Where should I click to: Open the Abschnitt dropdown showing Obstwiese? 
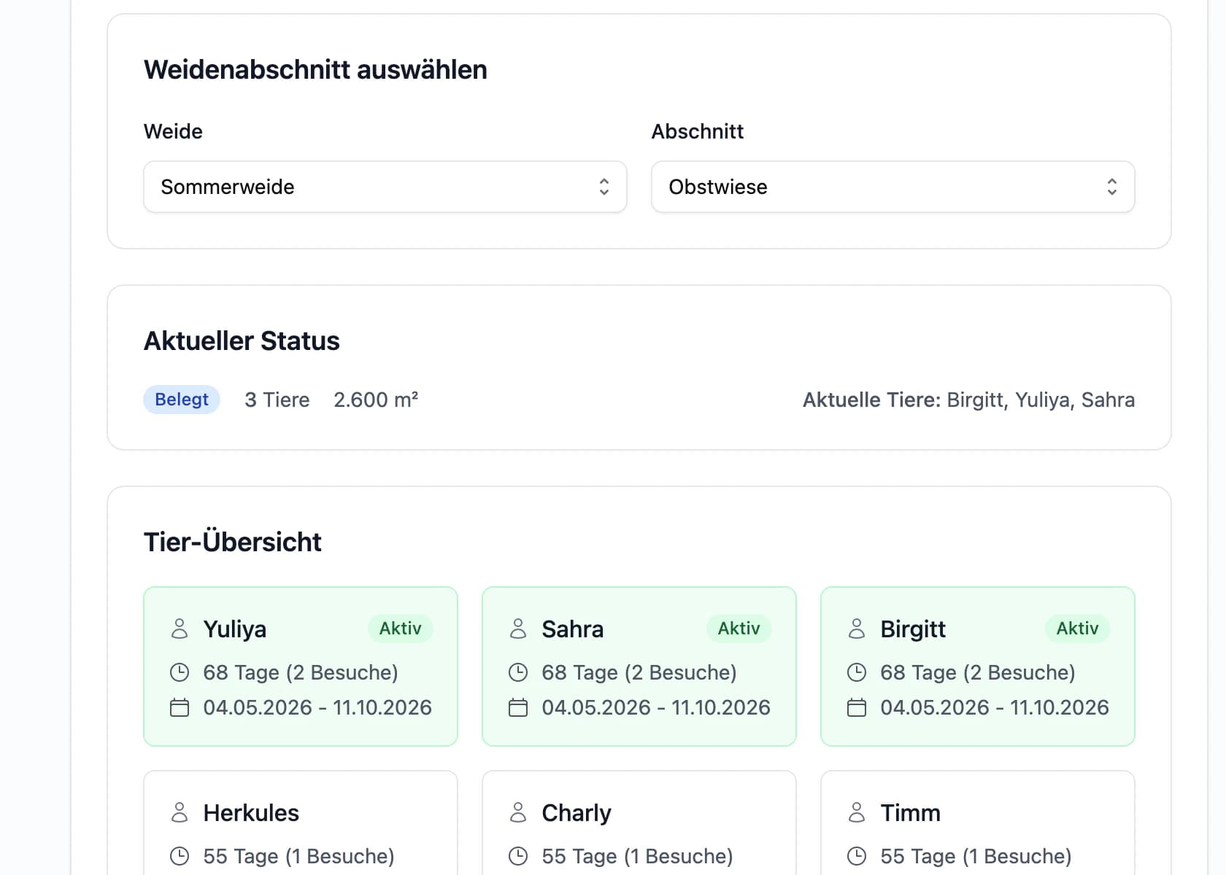[x=892, y=187]
